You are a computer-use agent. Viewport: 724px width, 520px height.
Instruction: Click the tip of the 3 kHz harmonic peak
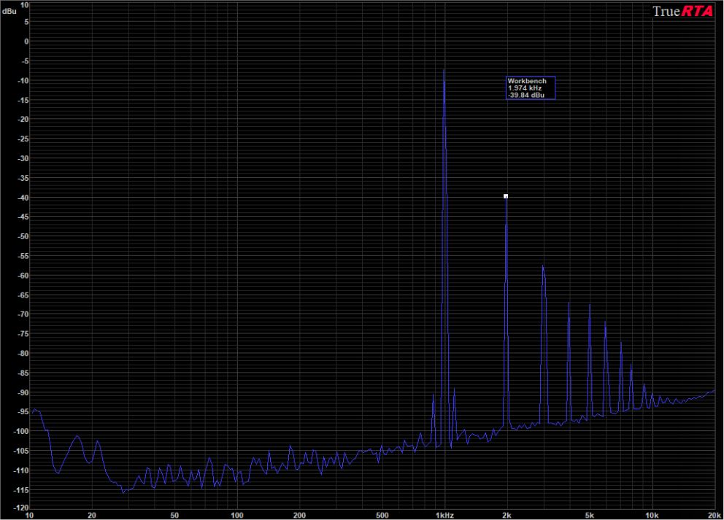(542, 265)
